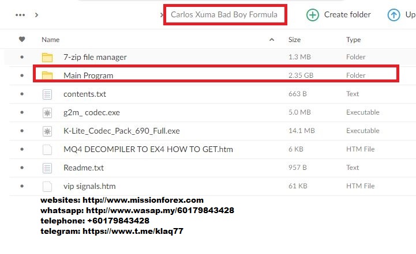Click the dot marker beside 7-zip file manager
This screenshot has width=416, height=254.
[x=22, y=57]
